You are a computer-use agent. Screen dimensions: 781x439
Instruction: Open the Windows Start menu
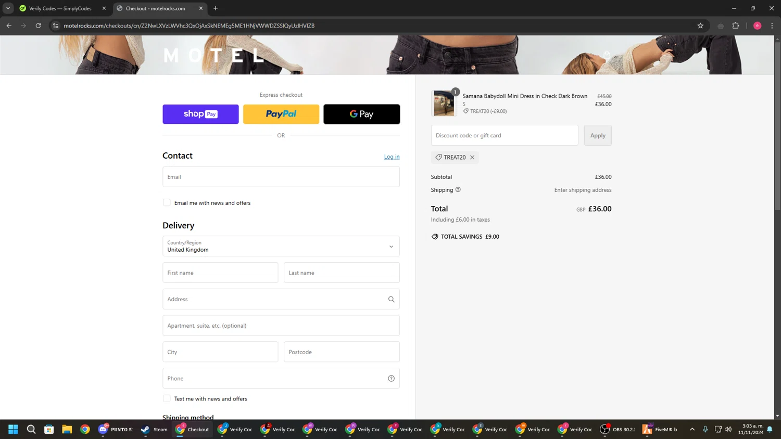[13, 429]
